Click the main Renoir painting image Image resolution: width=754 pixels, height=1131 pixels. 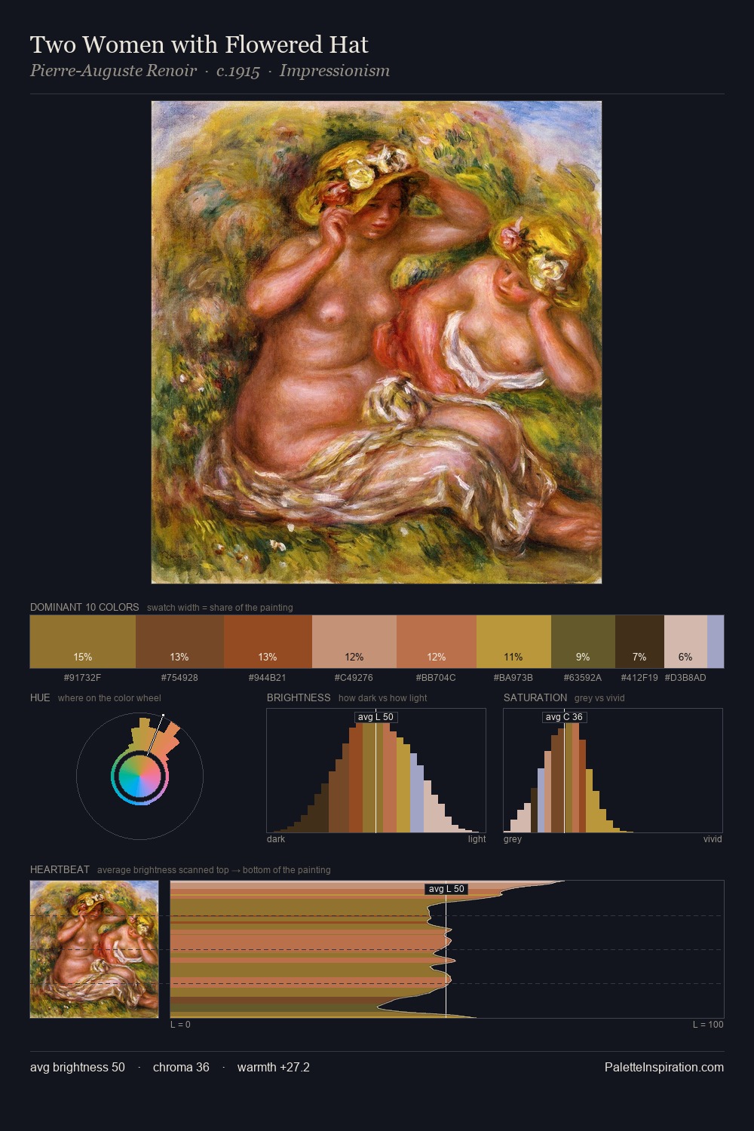[376, 342]
